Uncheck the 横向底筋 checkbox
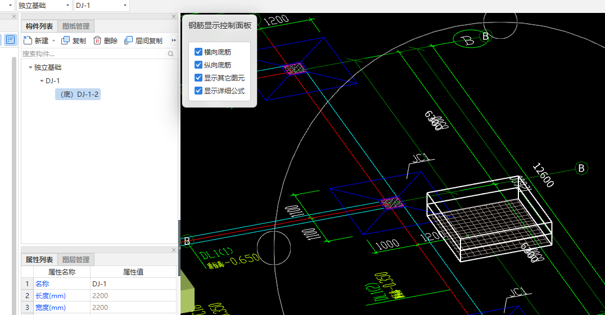This screenshot has height=315, width=605. (x=198, y=52)
